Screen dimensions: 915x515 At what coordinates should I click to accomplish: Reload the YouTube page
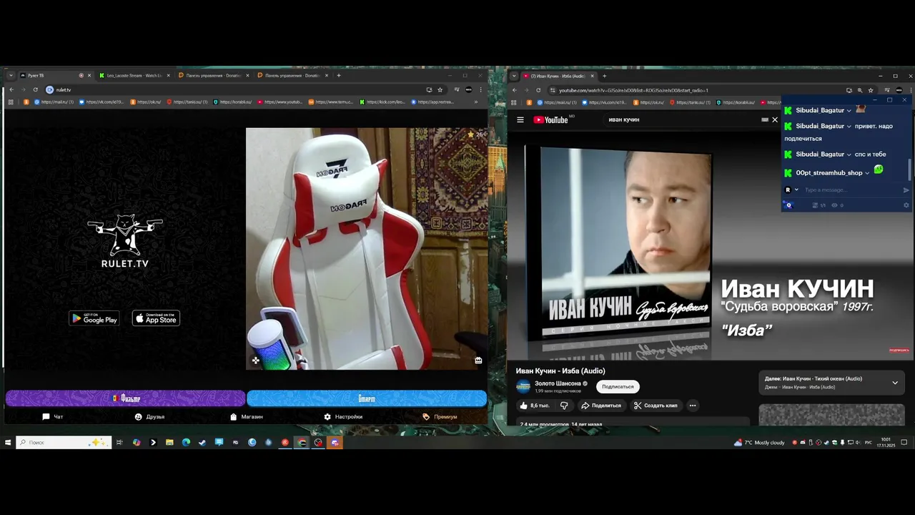pos(538,90)
